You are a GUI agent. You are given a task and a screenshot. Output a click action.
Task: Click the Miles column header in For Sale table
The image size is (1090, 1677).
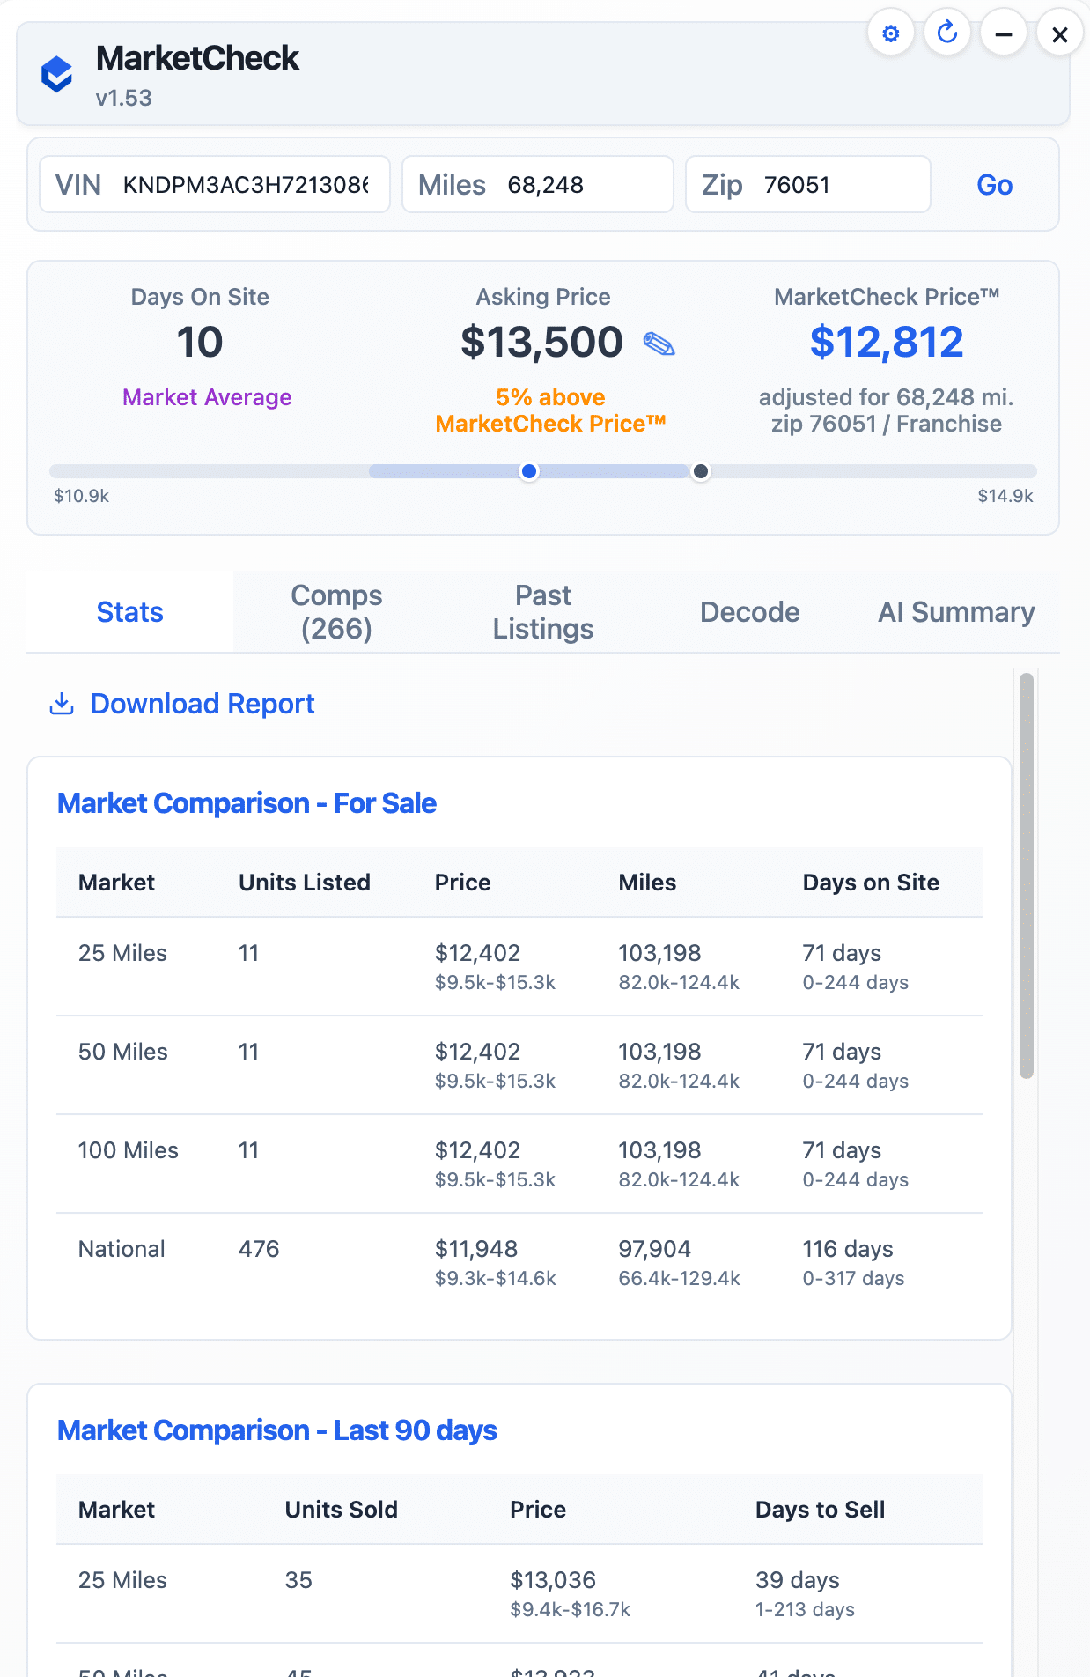pos(647,883)
